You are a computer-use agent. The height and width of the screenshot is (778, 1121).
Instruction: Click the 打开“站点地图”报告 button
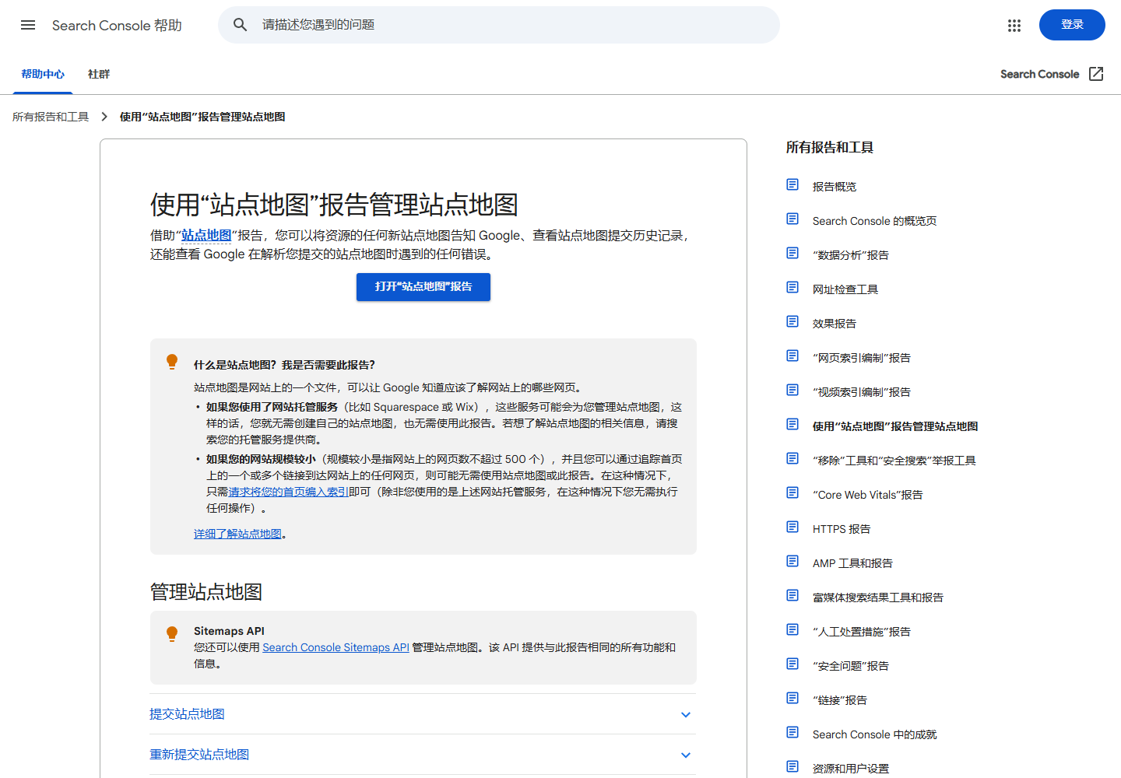pyautogui.click(x=423, y=286)
